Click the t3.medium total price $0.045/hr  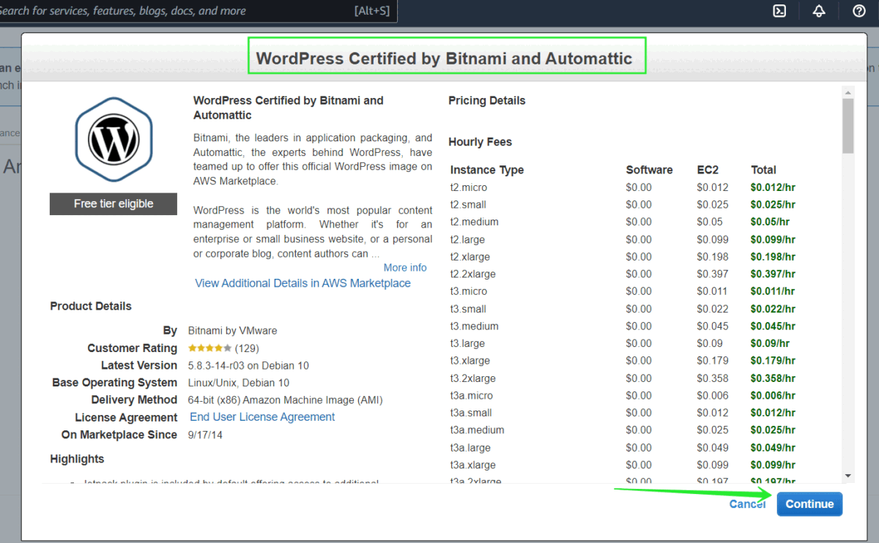coord(772,326)
